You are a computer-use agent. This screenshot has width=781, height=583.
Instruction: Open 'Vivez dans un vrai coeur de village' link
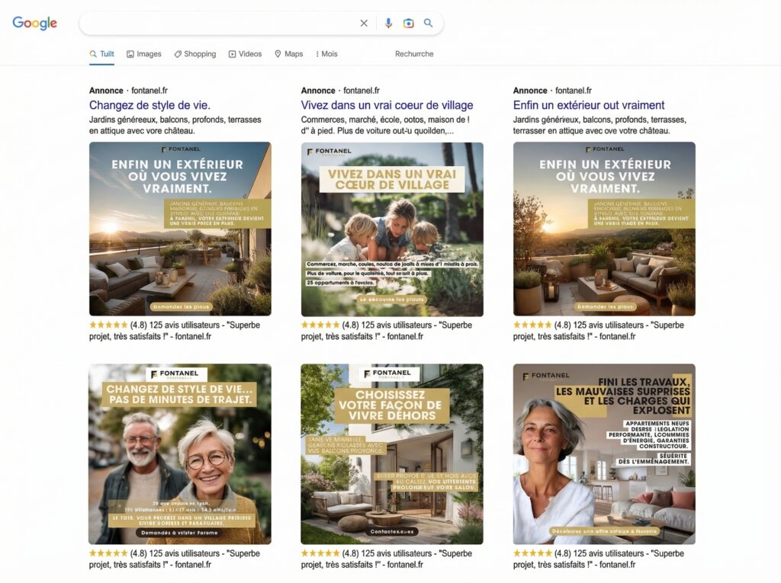[387, 105]
